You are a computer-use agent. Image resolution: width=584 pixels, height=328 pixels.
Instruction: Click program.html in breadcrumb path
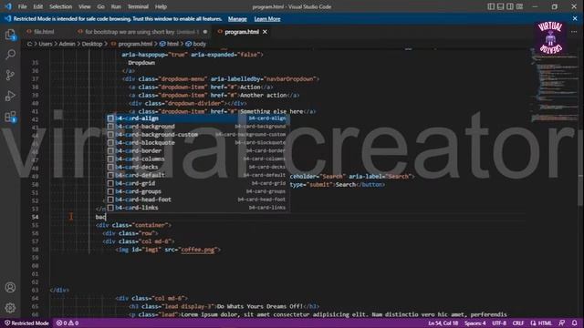point(135,44)
